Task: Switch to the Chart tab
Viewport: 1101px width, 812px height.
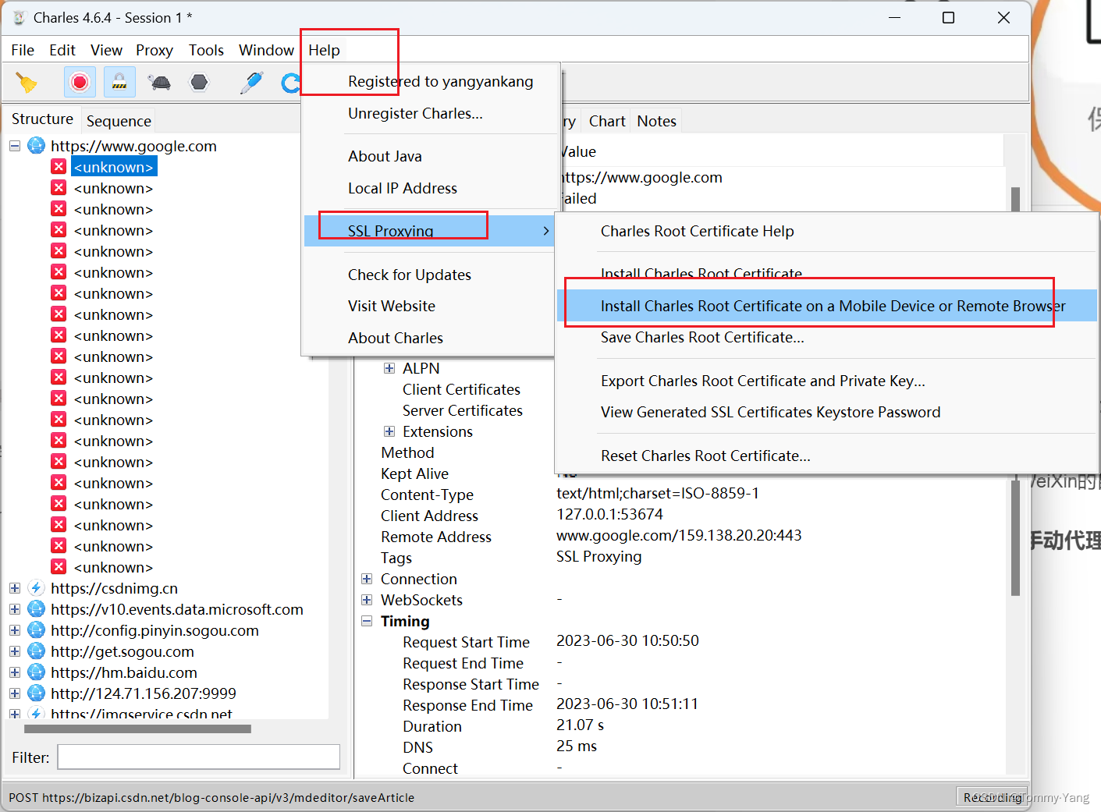Action: (607, 121)
